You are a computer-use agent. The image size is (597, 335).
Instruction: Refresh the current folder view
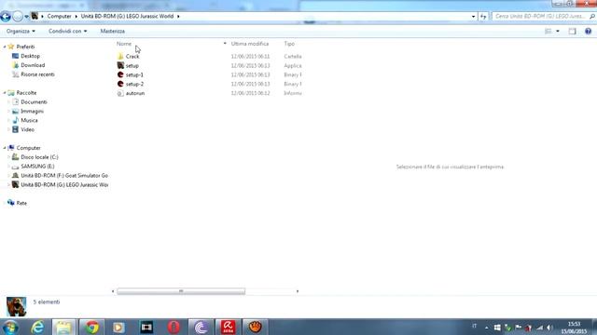(483, 17)
